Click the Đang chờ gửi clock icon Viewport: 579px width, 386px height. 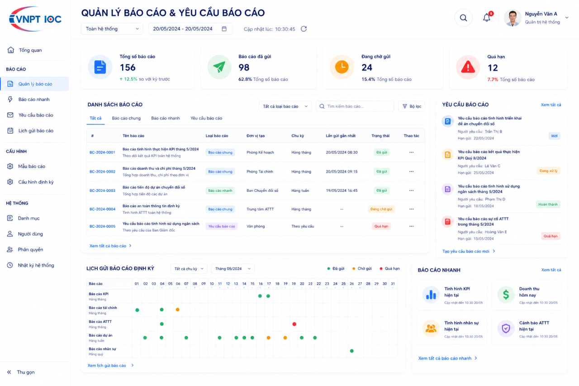pos(342,67)
